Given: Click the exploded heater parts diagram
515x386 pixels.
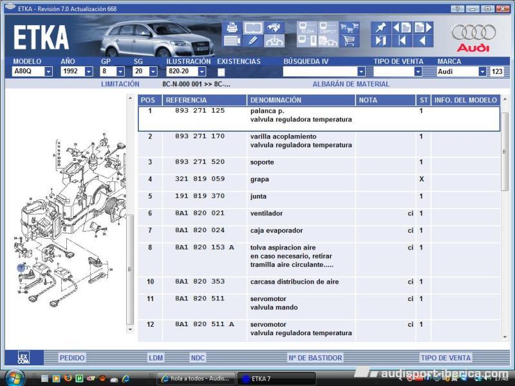Looking at the screenshot, I should tap(70, 220).
